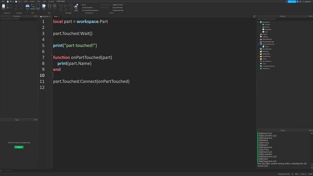Screen dimensions: 313x176
Task: Click the StarterPack folder icon
Action: (261, 54)
